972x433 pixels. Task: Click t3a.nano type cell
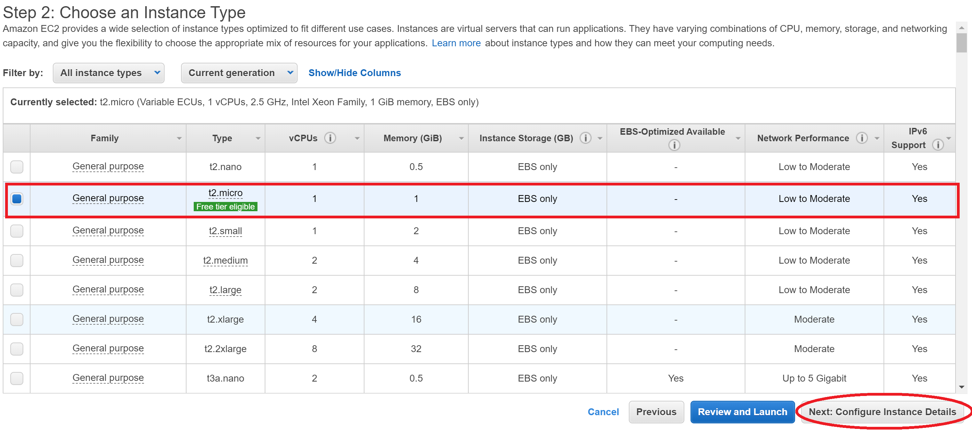pyautogui.click(x=225, y=378)
